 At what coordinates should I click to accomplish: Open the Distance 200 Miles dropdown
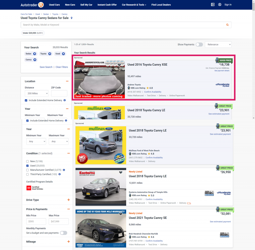[x=37, y=94]
